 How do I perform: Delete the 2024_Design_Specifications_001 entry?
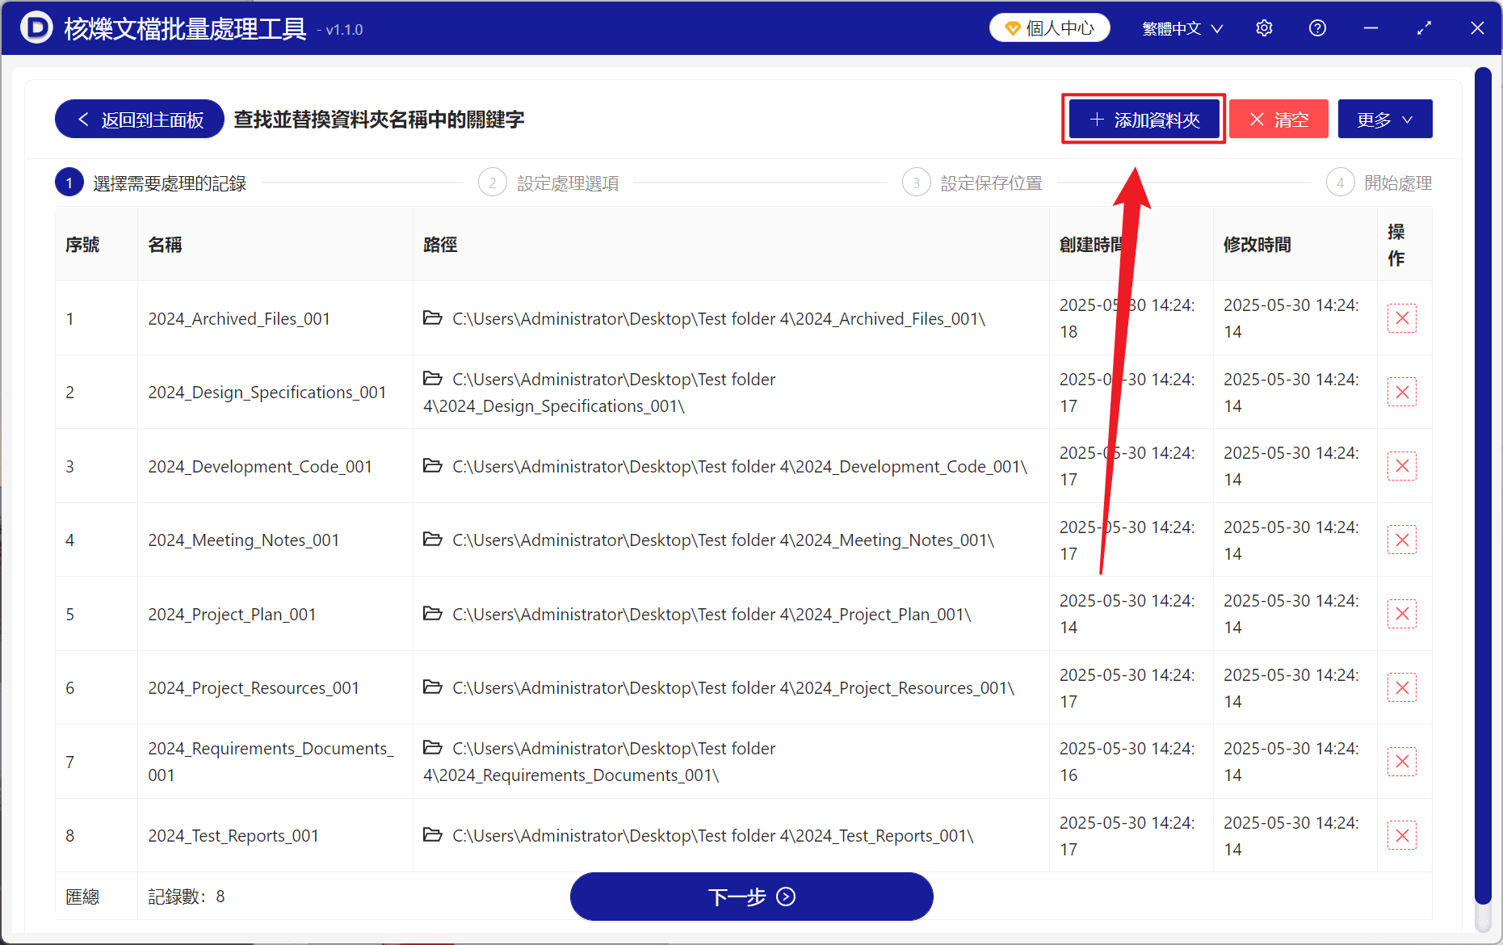1402,393
